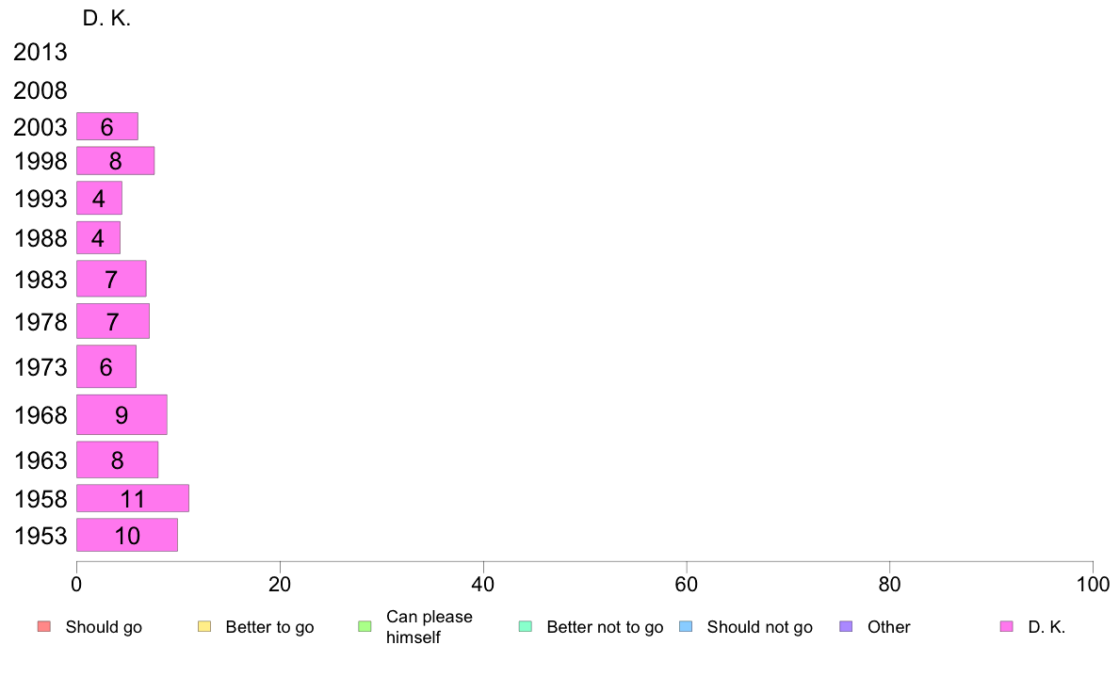Click the teal Better not to go swatch
Viewport: 1119px width, 693px height.
coord(526,627)
